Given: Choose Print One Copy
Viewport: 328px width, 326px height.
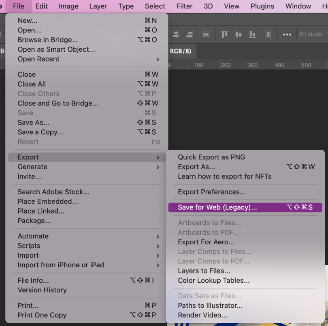Looking at the screenshot, I should point(87,315).
